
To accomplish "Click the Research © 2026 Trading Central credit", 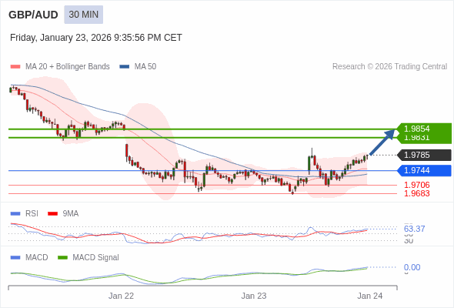I will tap(389, 67).
